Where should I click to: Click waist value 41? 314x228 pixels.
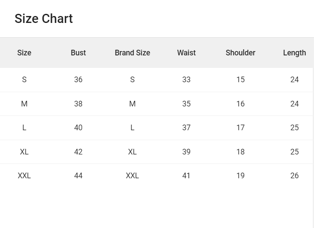[x=186, y=176]
